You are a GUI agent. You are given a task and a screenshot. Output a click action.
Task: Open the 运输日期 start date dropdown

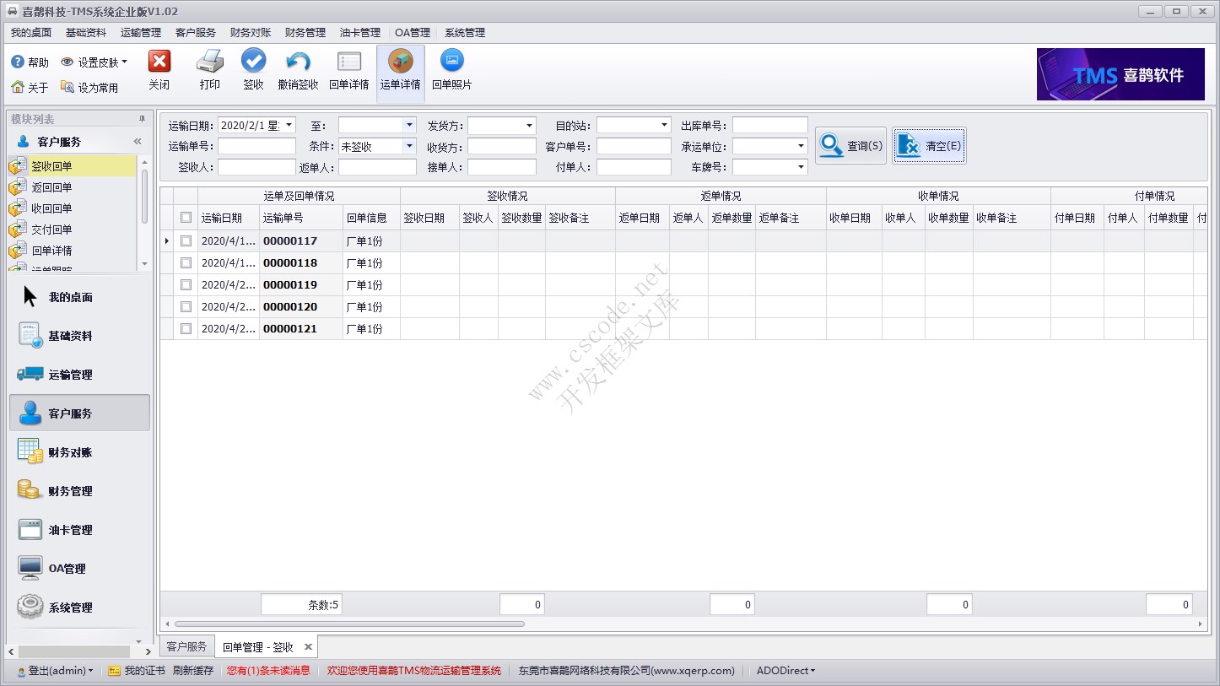pos(289,125)
